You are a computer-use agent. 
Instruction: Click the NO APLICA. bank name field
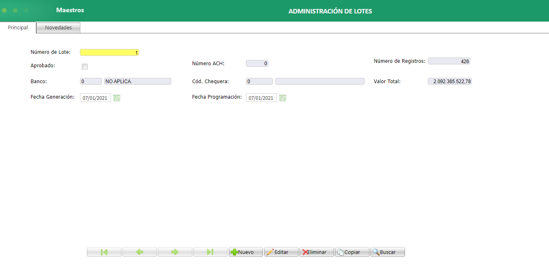[138, 81]
